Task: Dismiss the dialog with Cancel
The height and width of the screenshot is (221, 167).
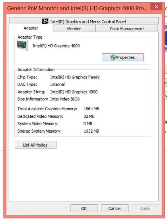Action: click(x=115, y=208)
